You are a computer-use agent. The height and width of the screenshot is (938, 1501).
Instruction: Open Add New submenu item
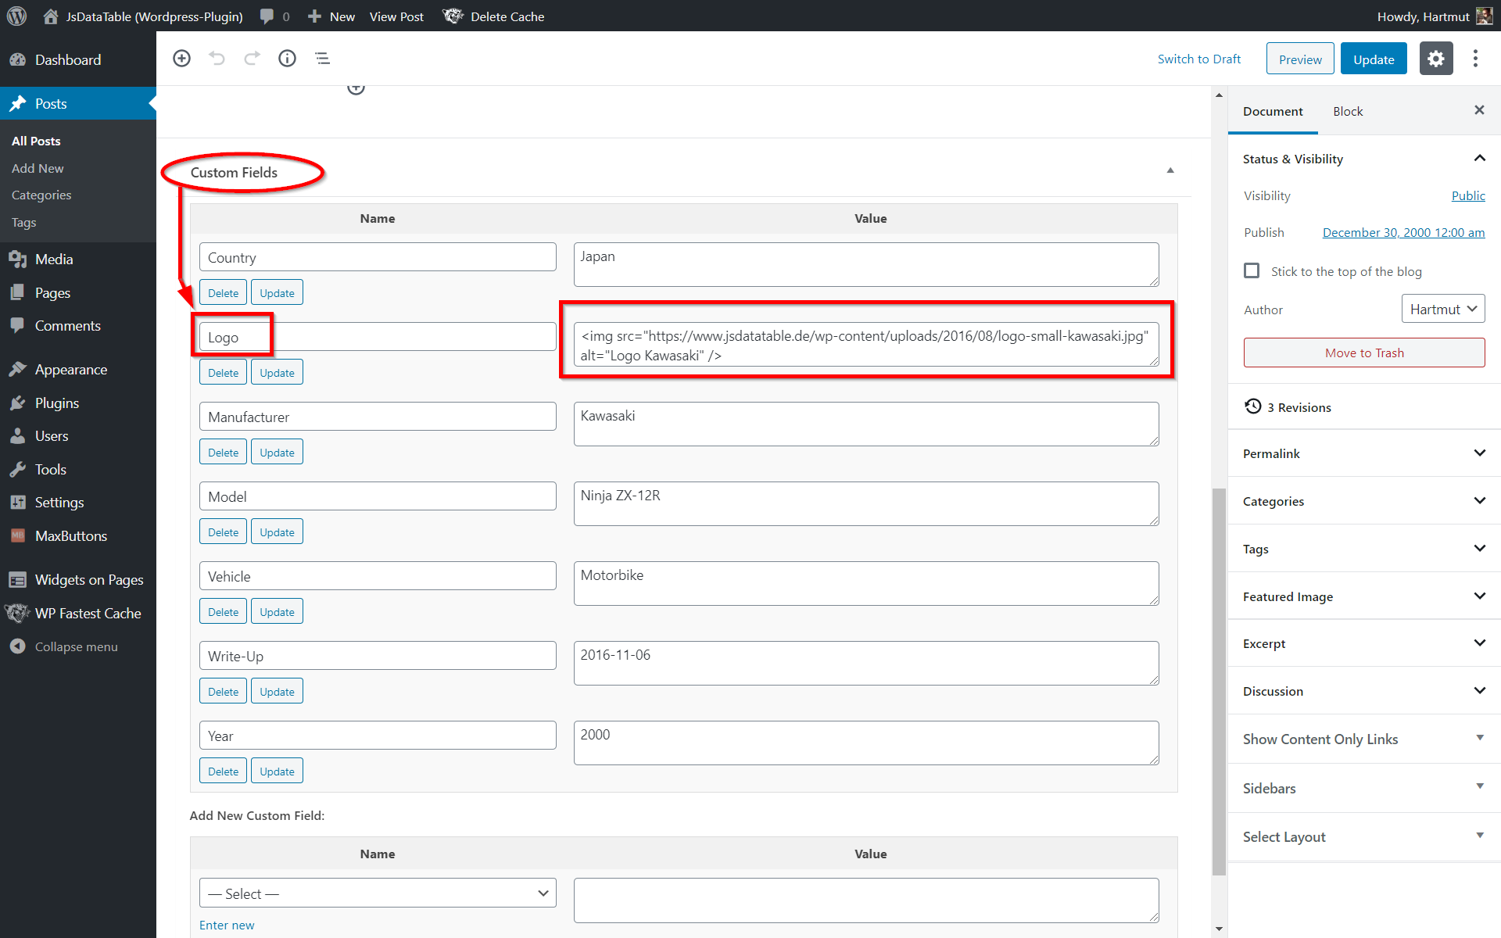pyautogui.click(x=38, y=168)
